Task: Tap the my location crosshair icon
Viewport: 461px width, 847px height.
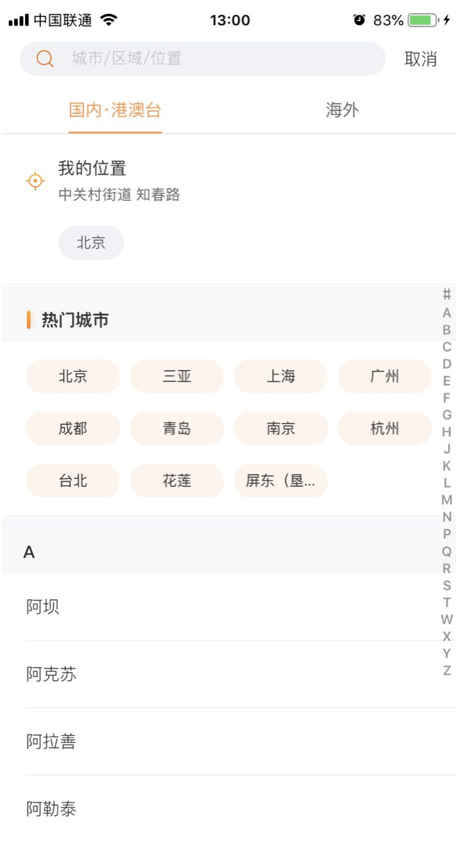Action: pyautogui.click(x=35, y=181)
